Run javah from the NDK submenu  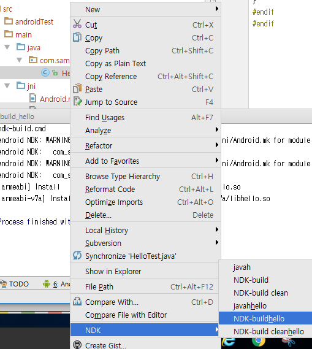coord(265,267)
